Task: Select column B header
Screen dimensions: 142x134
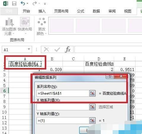Action: point(52,59)
